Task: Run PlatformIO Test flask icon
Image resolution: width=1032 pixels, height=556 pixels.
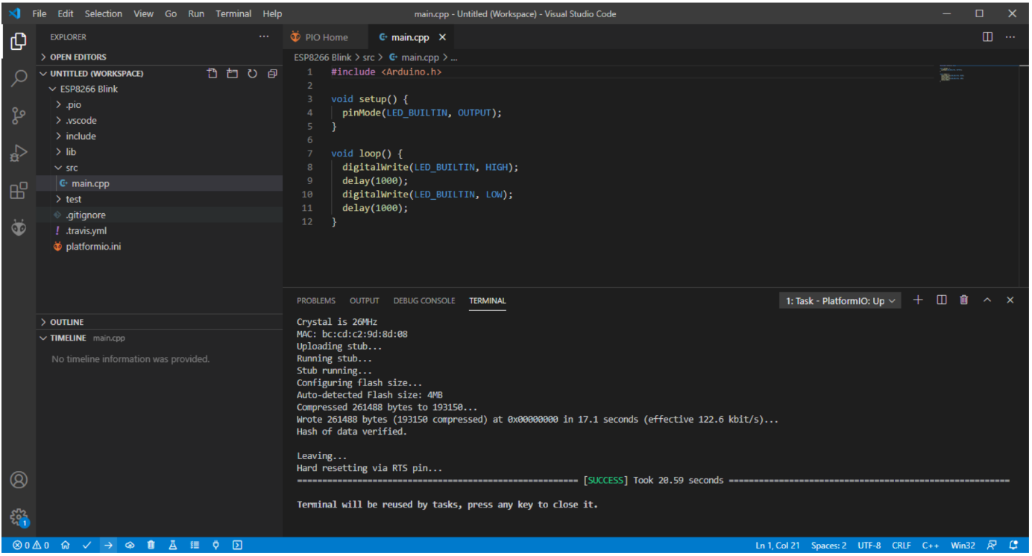Action: (x=173, y=545)
